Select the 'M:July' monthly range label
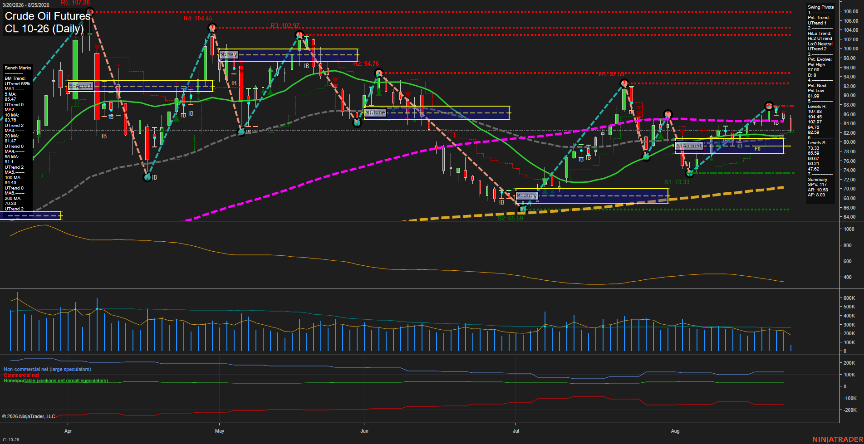The height and width of the screenshot is (444, 864). [527, 195]
